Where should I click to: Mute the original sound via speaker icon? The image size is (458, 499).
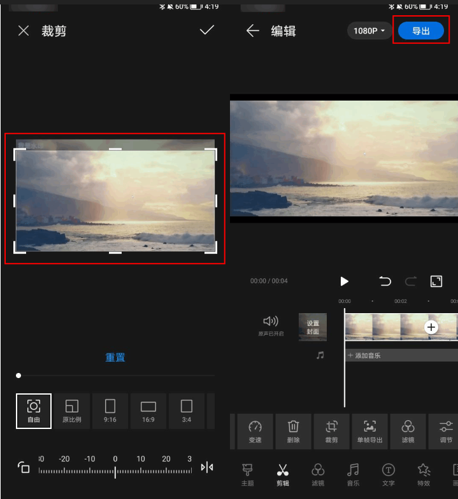(271, 322)
